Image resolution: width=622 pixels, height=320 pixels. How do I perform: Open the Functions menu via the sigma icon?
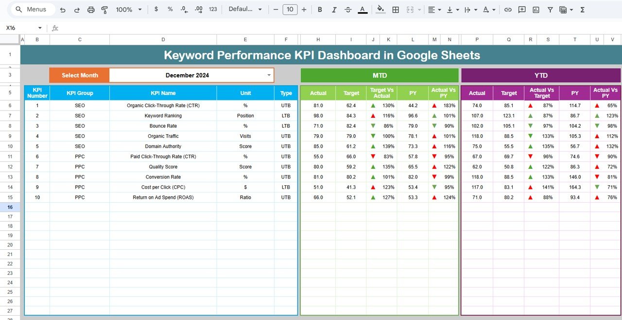pyautogui.click(x=583, y=9)
